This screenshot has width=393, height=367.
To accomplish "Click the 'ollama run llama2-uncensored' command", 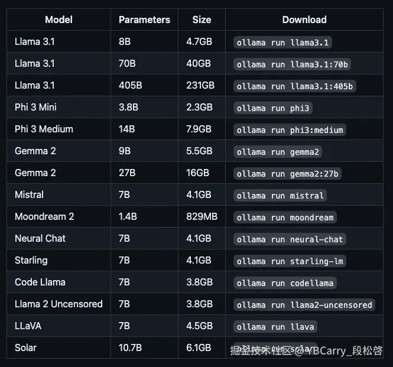I will pos(304,305).
